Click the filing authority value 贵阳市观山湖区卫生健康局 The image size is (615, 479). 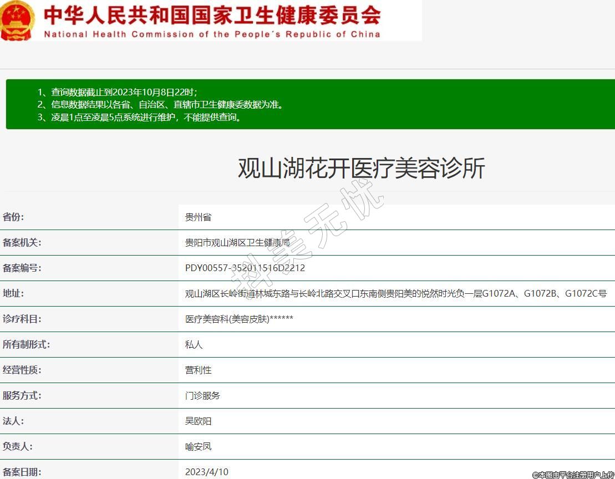(x=237, y=243)
